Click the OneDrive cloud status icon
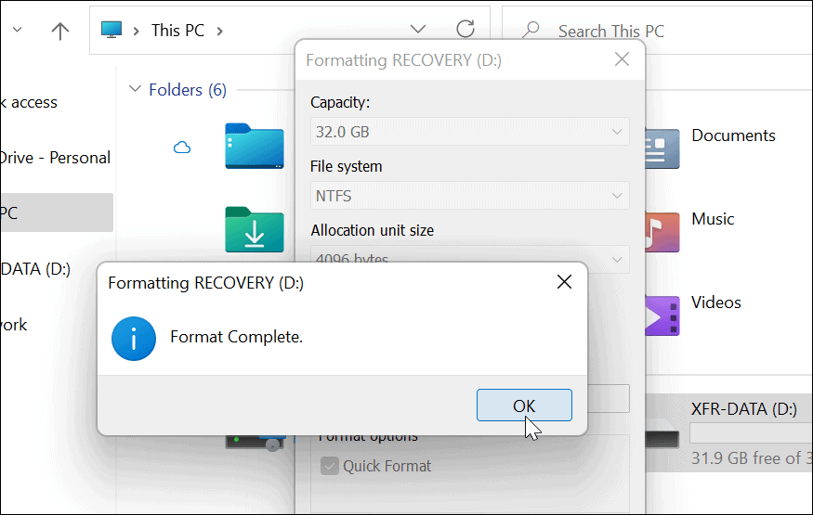The image size is (813, 515). click(x=182, y=148)
